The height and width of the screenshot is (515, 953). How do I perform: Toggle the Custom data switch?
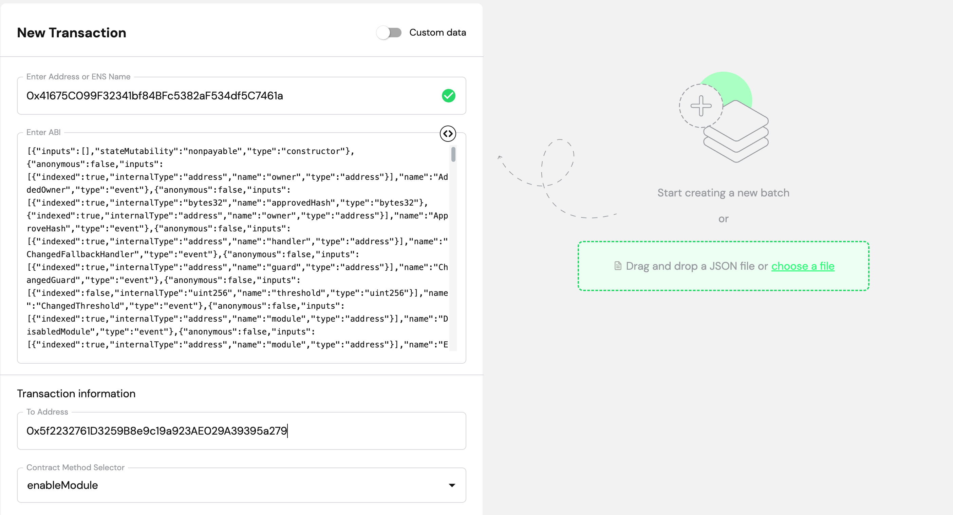point(389,33)
